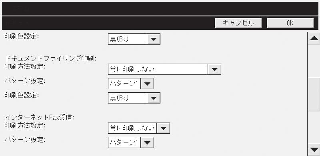
Task: Open ドキュメントファイリング印刷 パターン設定 dropdown arrow
Action: click(147, 84)
